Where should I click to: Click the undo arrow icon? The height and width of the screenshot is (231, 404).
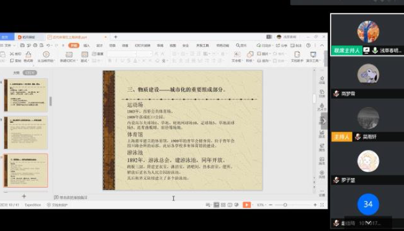point(48,45)
